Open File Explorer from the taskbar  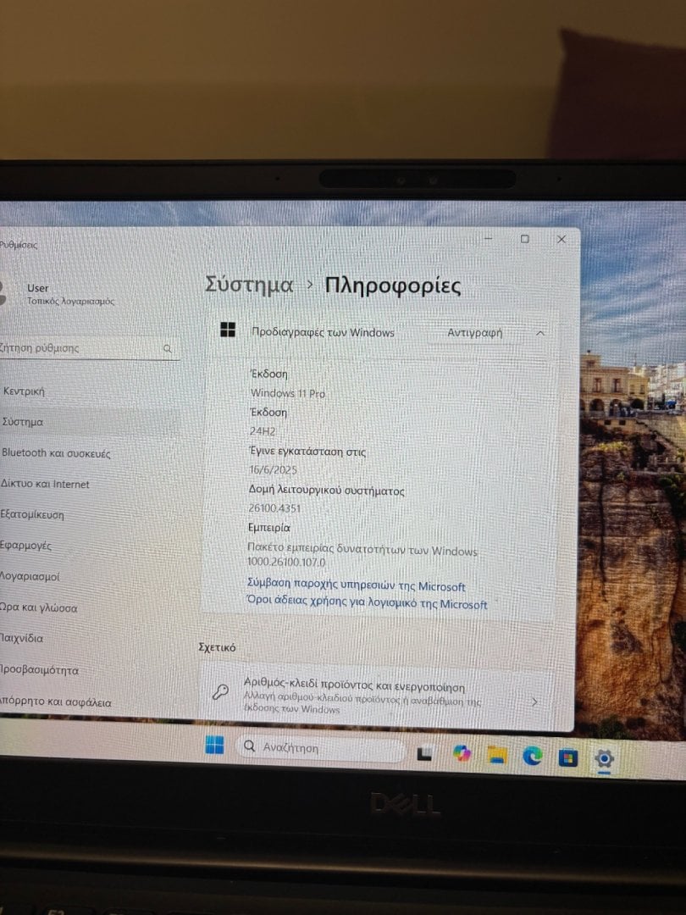497,755
